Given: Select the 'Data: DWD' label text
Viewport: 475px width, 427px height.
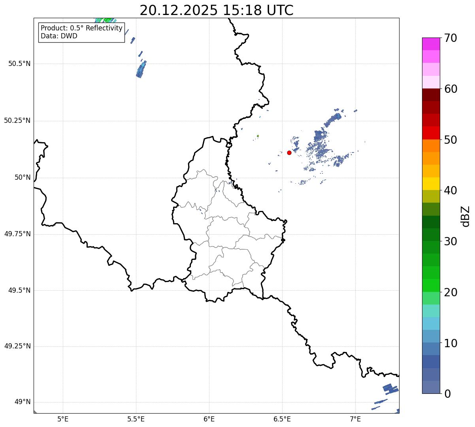Looking at the screenshot, I should point(59,36).
